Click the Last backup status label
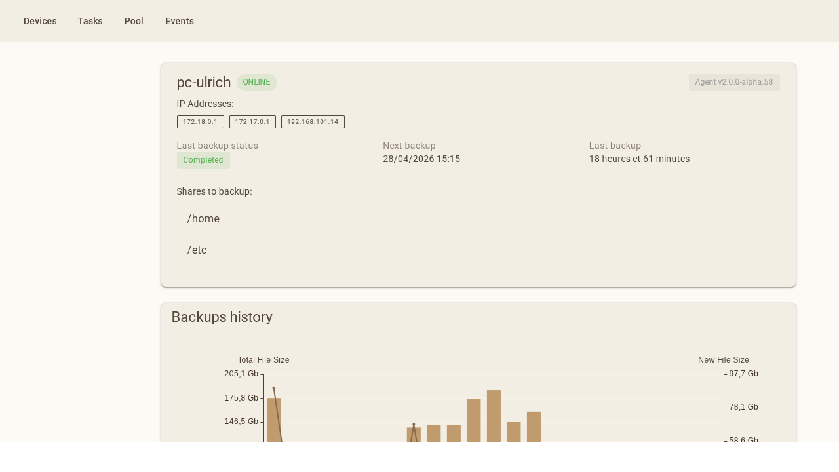Screen dimensions: 839x472 [218, 146]
